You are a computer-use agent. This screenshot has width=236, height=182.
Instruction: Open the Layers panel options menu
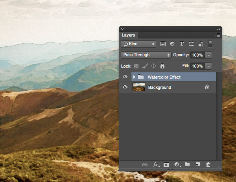pos(218,35)
